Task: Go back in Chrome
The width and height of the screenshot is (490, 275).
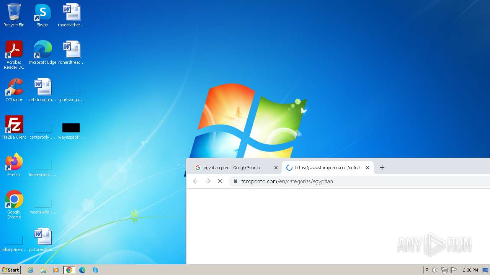Action: pos(196,181)
